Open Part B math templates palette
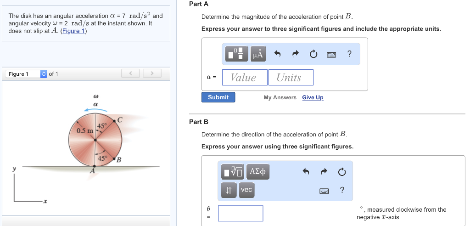Screen dimensions: 470x226 [x=234, y=172]
